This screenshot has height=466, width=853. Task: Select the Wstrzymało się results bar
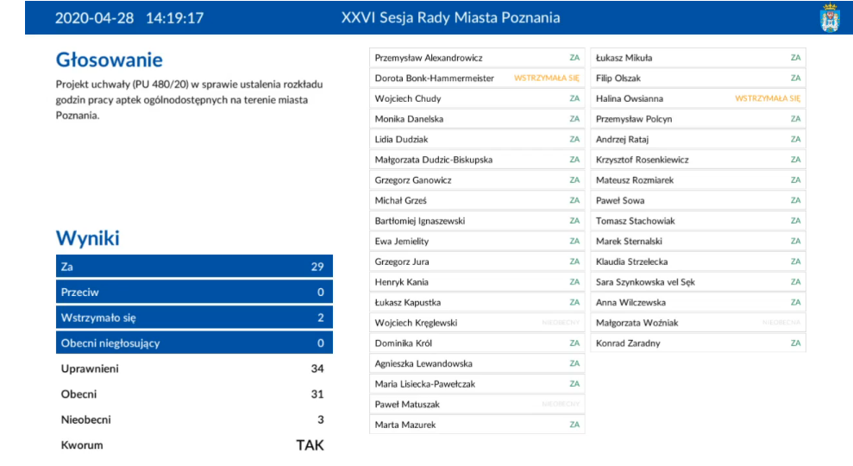click(x=194, y=318)
